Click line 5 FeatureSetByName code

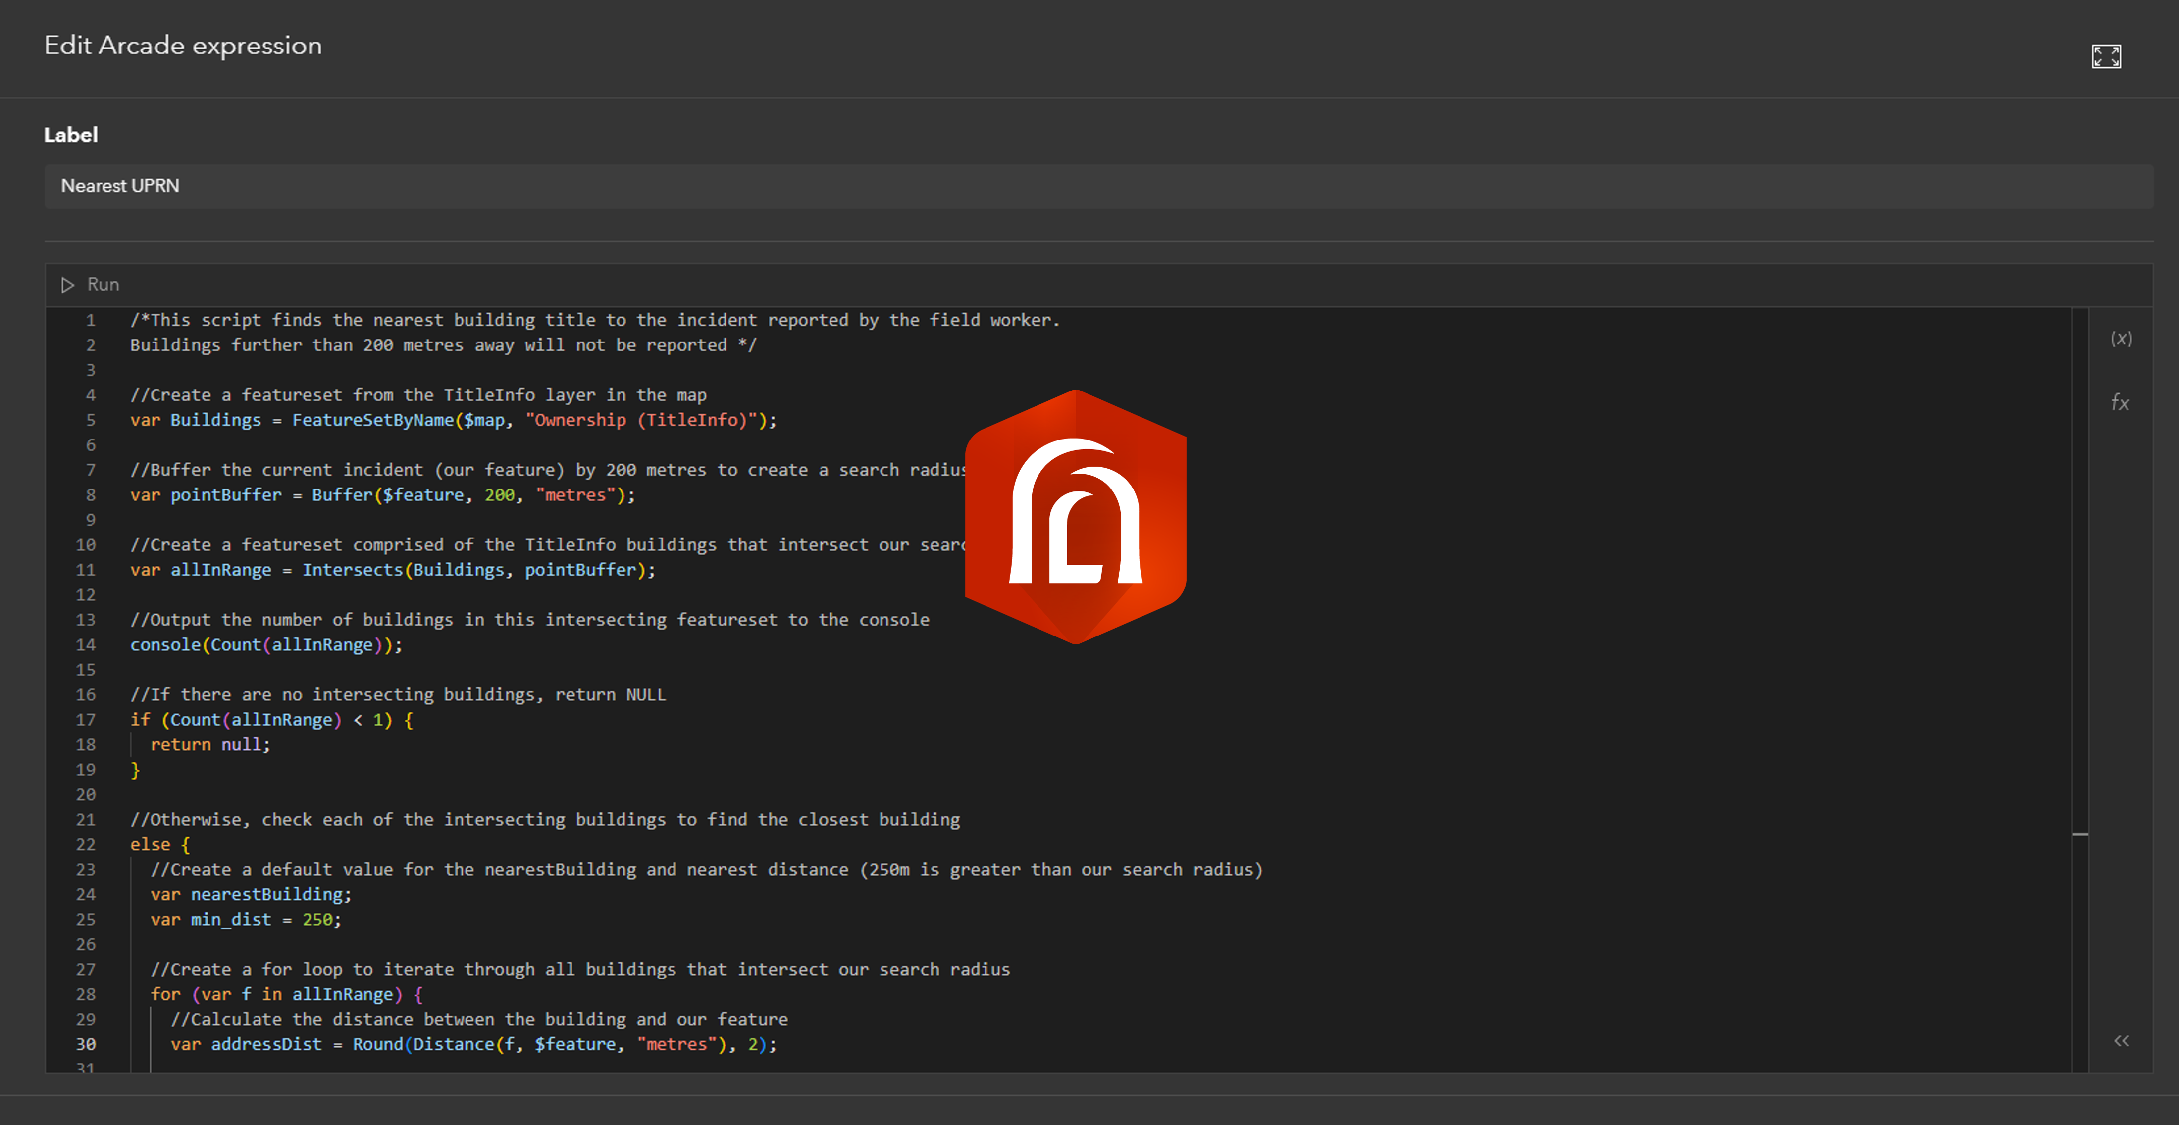point(454,420)
